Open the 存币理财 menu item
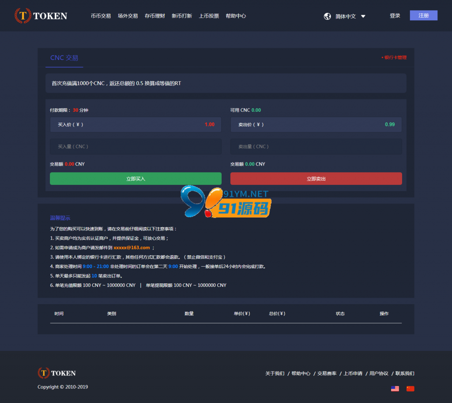Screen dimensions: 452x403 [x=155, y=16]
